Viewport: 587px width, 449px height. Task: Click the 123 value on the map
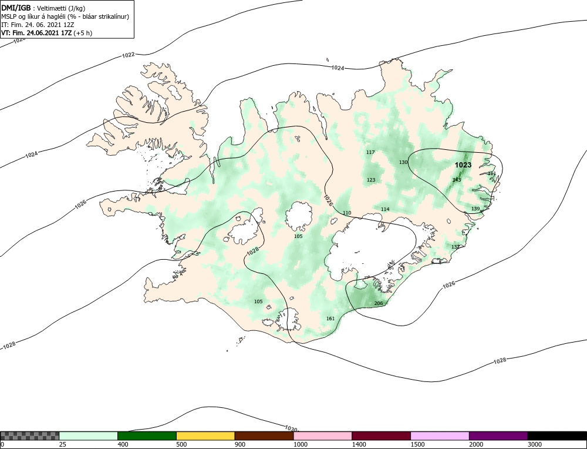pos(370,180)
